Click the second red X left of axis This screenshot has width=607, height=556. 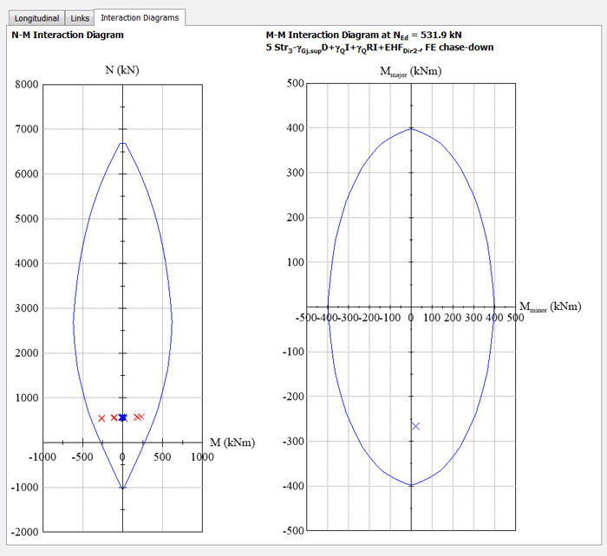[x=114, y=417]
